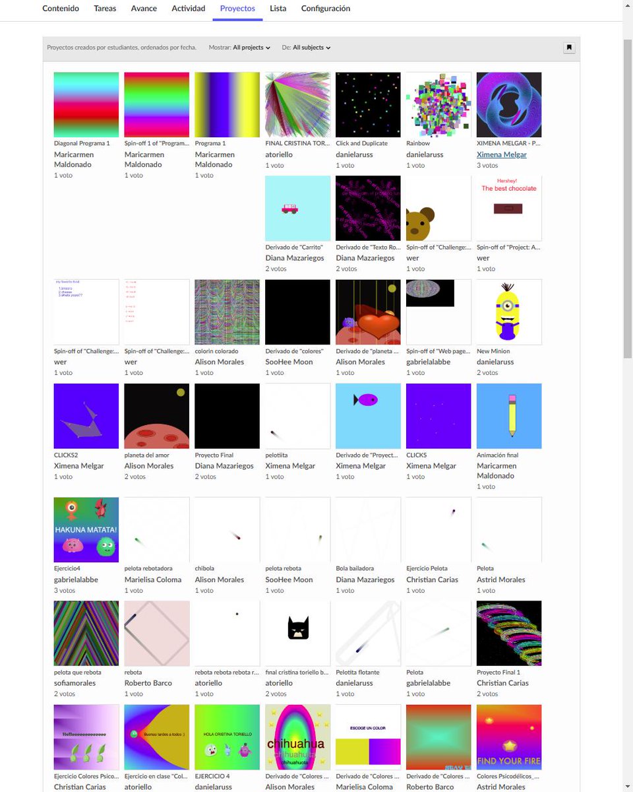Click the Animación final title
Viewport: 633px width, 792px height.
[x=498, y=455]
